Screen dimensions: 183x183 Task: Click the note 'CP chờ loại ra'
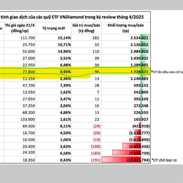pos(164,160)
